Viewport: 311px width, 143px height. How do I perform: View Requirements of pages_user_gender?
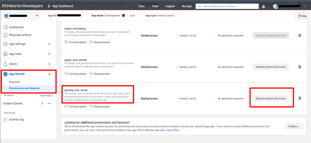coord(102,74)
